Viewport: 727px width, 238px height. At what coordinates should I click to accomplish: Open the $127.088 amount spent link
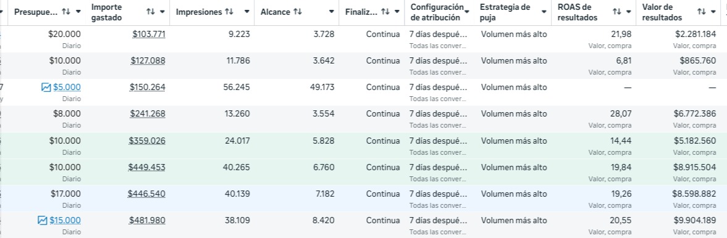(x=148, y=60)
